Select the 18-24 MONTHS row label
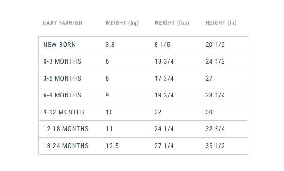 pyautogui.click(x=66, y=146)
